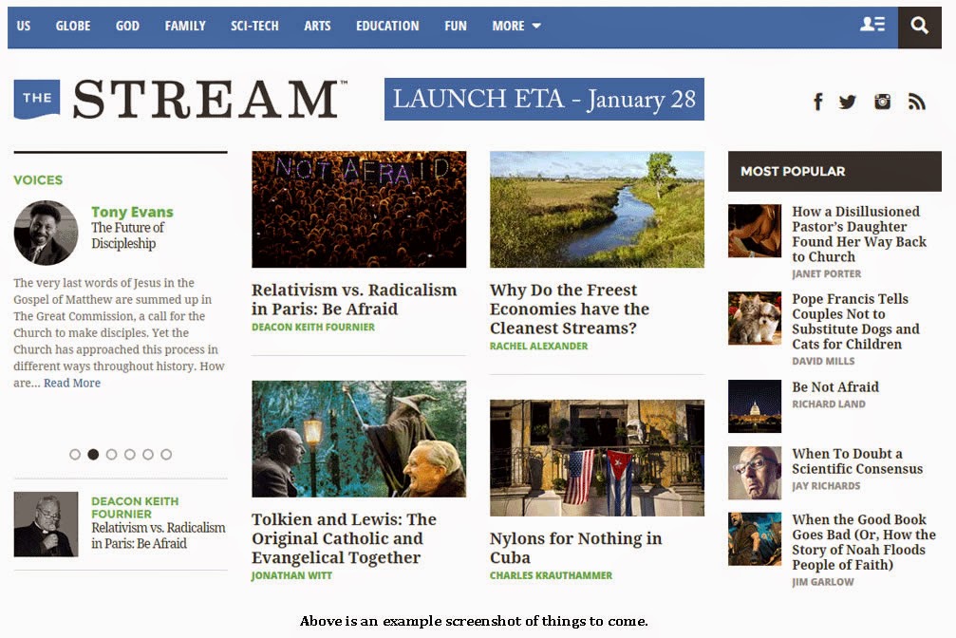Click The Stream logo

pos(179,99)
